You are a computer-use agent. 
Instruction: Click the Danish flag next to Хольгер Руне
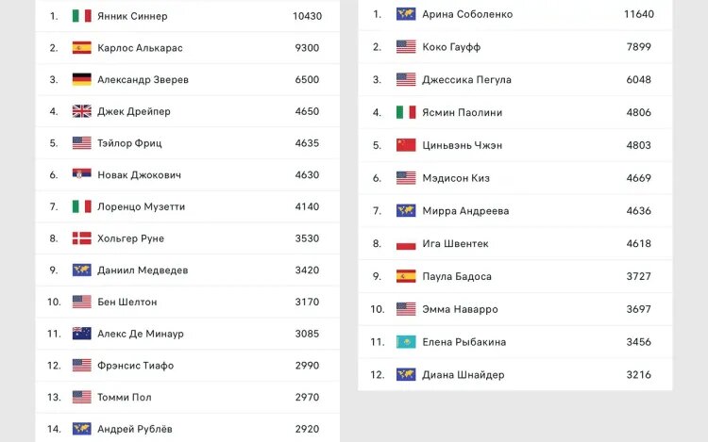tap(82, 238)
